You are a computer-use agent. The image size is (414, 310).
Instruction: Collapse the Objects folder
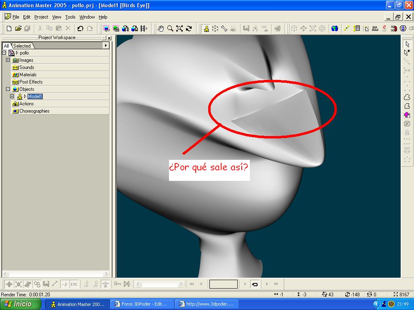coord(8,89)
